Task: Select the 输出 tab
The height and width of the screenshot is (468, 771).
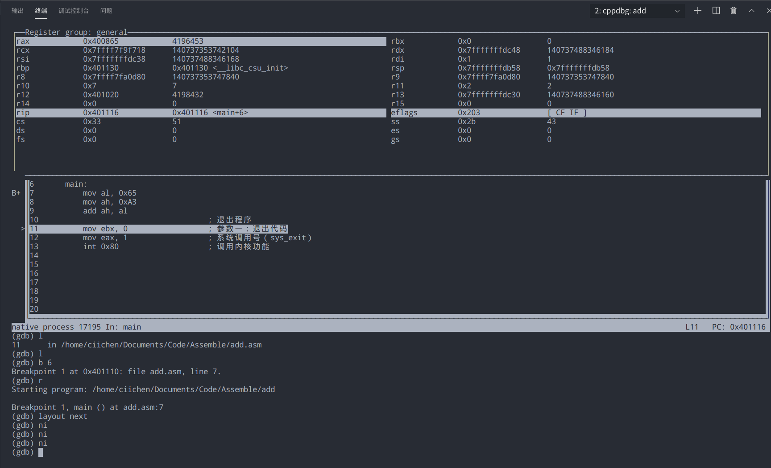Action: (17, 10)
